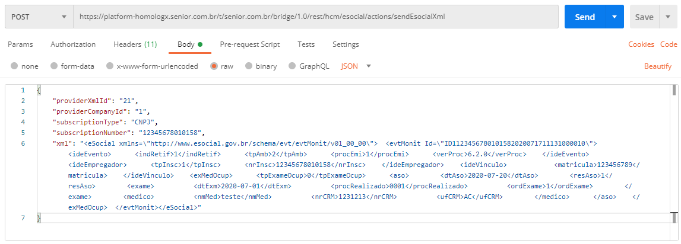Open the Authorization tab

pyautogui.click(x=73, y=44)
